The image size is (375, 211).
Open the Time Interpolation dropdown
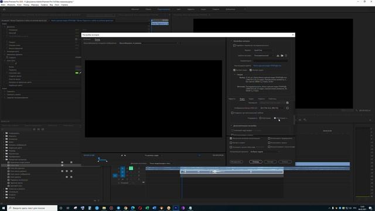[x=265, y=152]
